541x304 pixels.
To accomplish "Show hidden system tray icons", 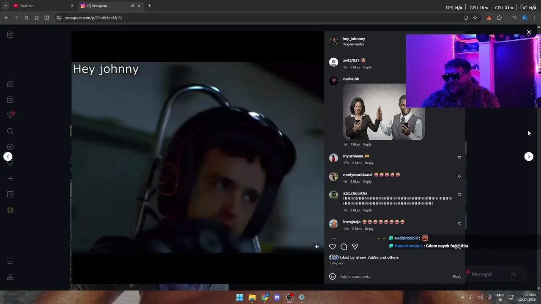I will [x=462, y=297].
